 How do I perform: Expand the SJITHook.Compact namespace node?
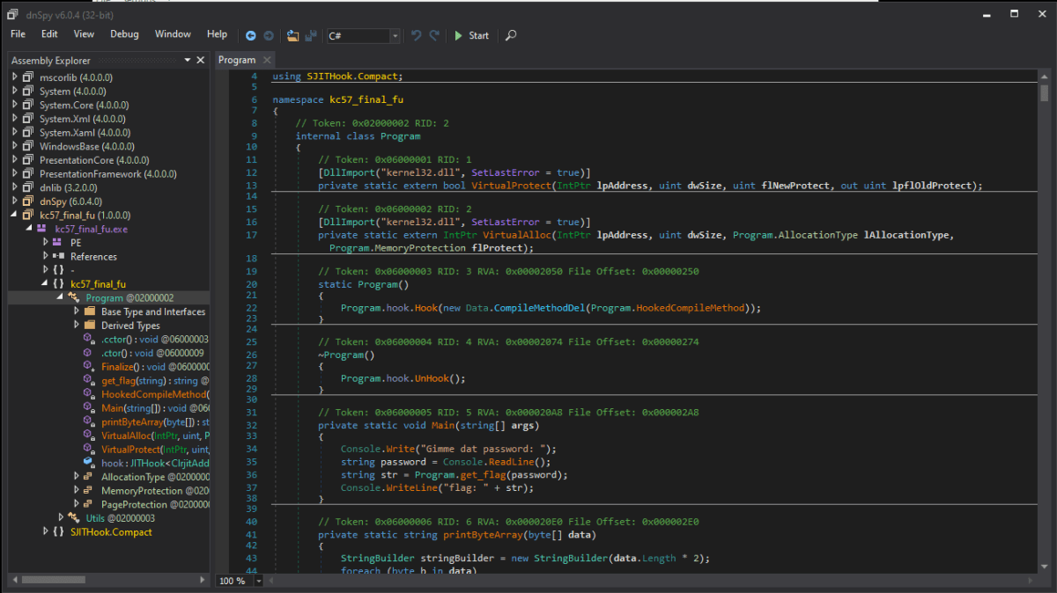coord(47,532)
